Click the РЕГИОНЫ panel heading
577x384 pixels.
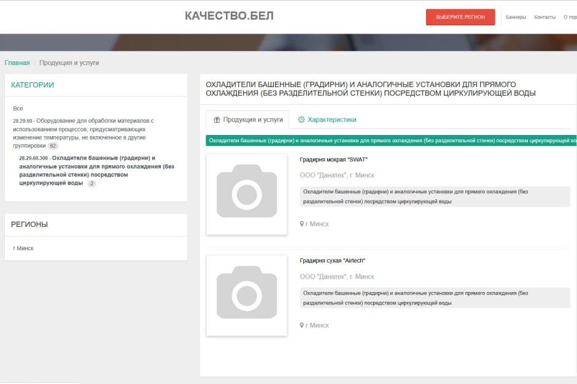pos(29,225)
